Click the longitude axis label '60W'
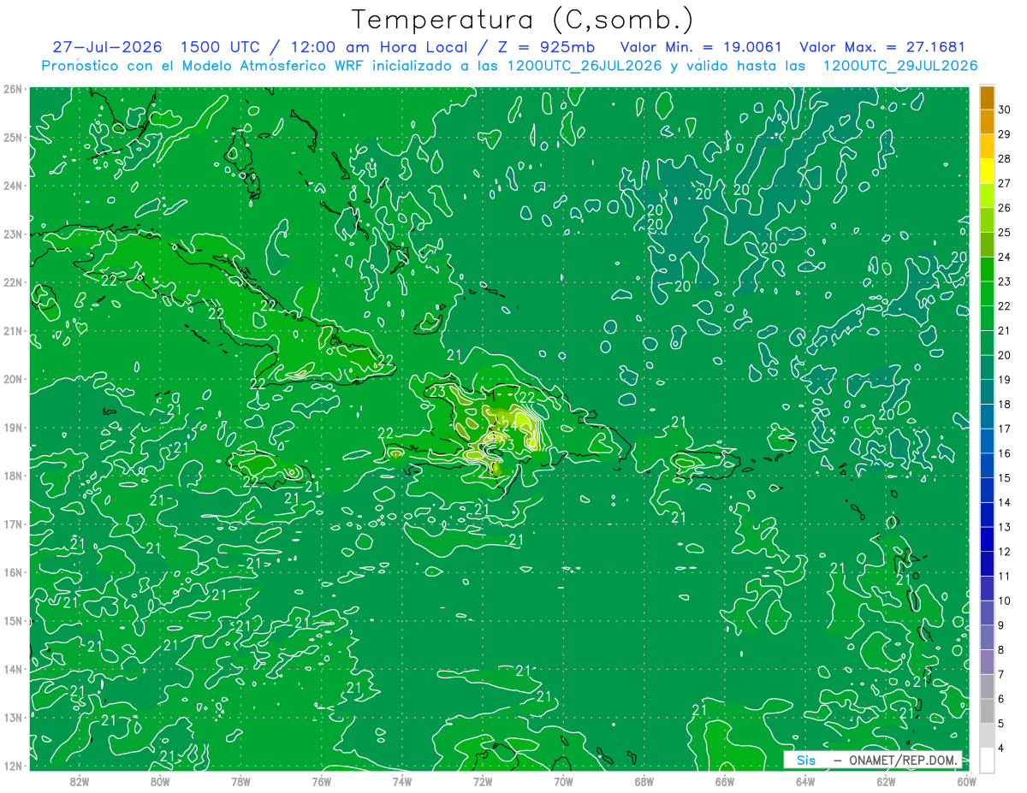Image resolution: width=1027 pixels, height=793 pixels. click(x=966, y=781)
